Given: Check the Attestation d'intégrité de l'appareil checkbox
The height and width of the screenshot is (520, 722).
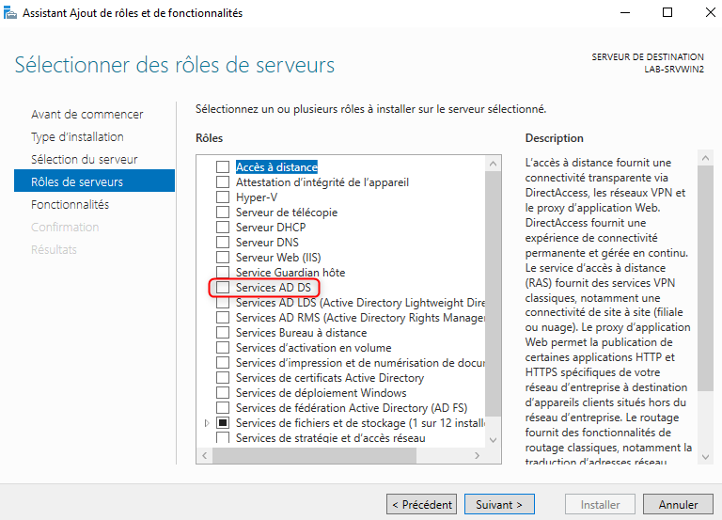Looking at the screenshot, I should [223, 181].
